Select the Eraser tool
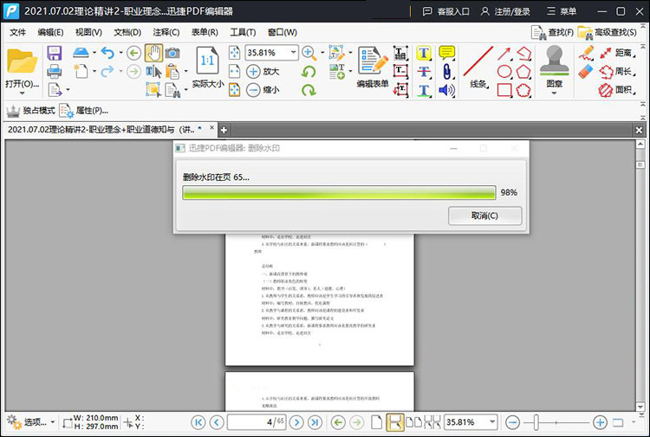This screenshot has width=650, height=437. (x=586, y=71)
